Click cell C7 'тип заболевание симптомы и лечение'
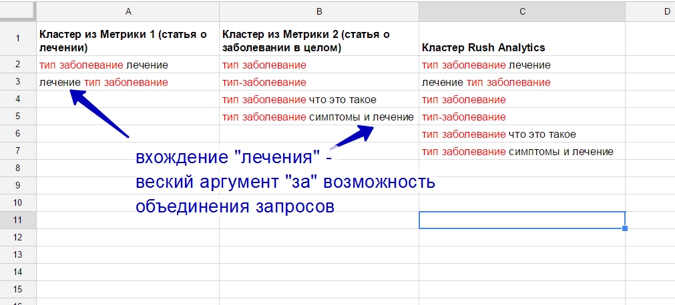Screen dimensions: 675x305 tap(517, 152)
